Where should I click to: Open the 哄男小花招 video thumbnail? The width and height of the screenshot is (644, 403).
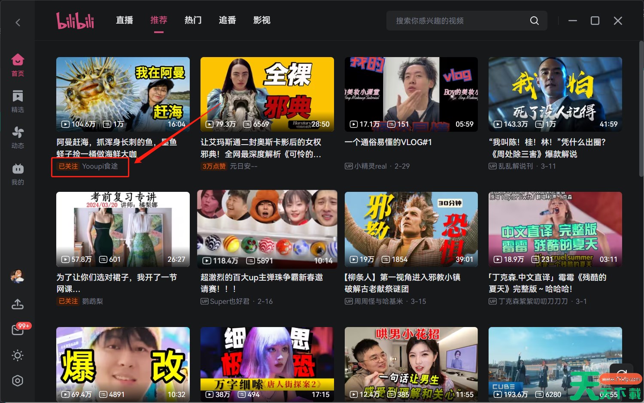411,364
